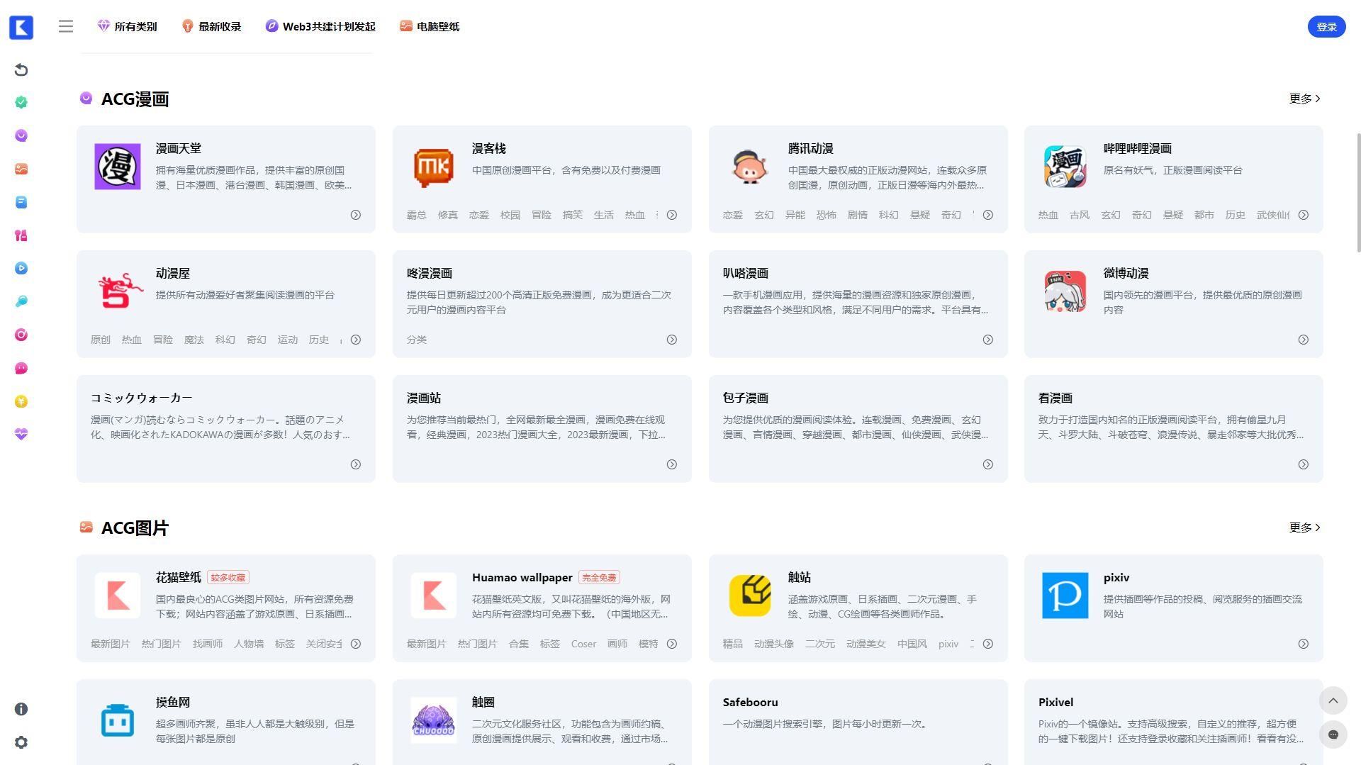Click the 腾讯动漫 mascot icon

pyautogui.click(x=749, y=167)
